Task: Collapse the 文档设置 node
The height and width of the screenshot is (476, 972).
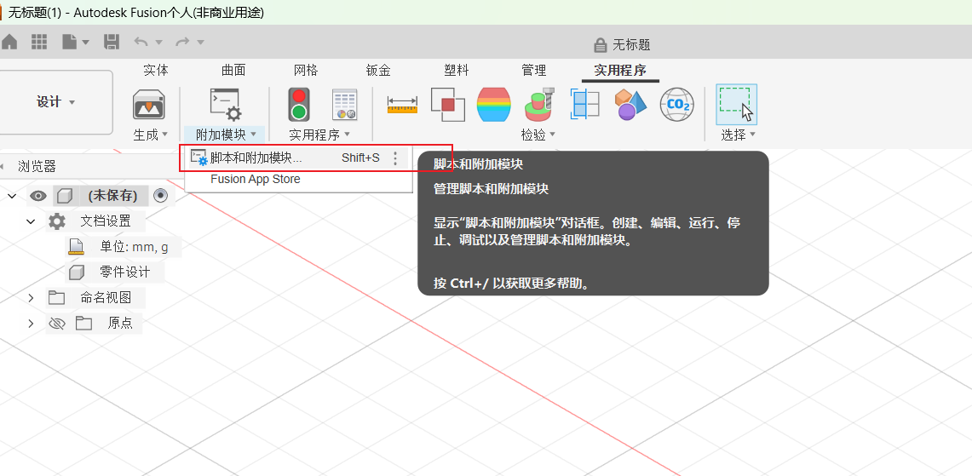Action: tap(31, 221)
